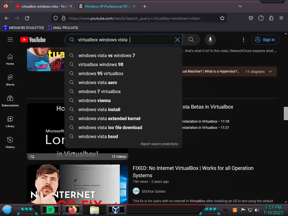Open Firefox extensions puzzle icon
Image resolution: width=288 pixels, height=216 pixels.
[271, 18]
